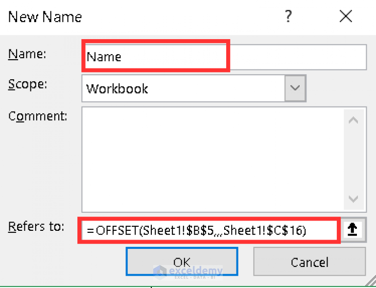Click the Comment box vertical scrollbar track

coord(353,159)
